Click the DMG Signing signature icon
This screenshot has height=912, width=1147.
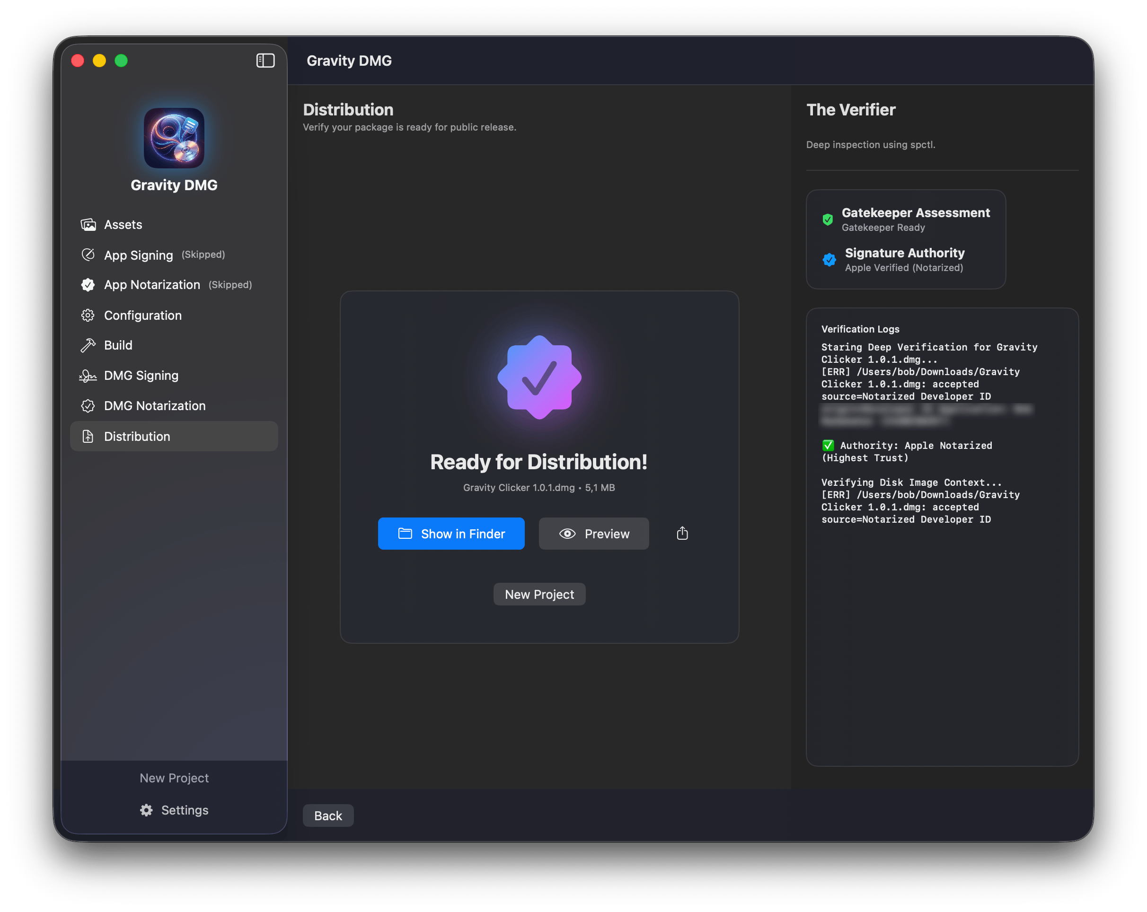click(88, 376)
